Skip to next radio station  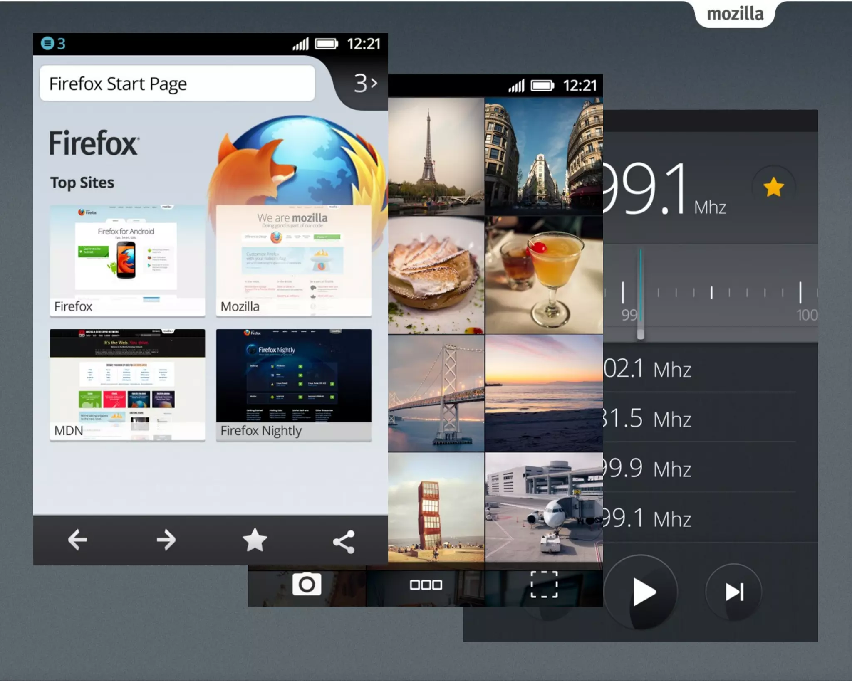[734, 592]
